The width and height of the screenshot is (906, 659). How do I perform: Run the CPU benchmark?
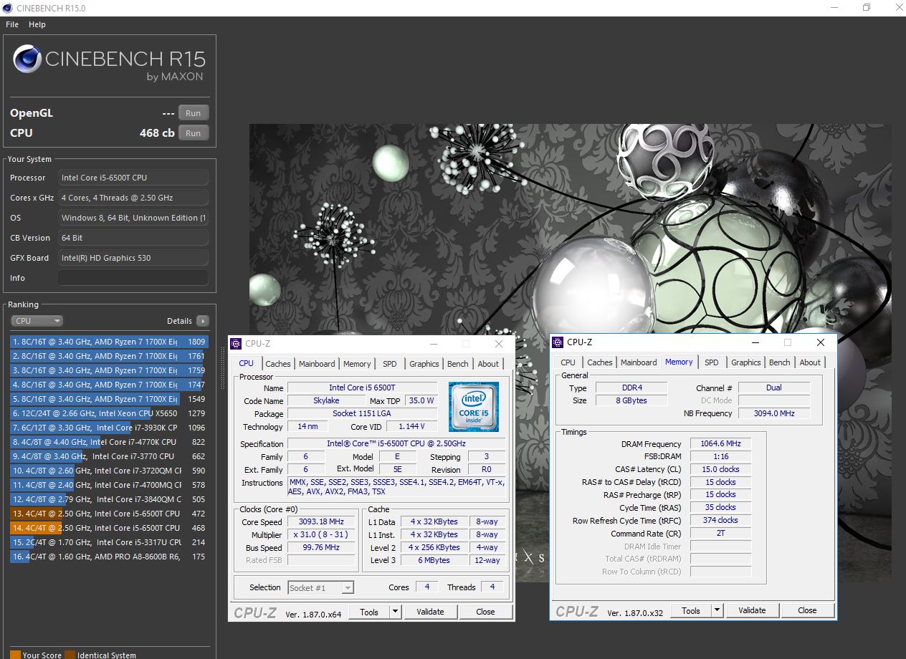[194, 133]
